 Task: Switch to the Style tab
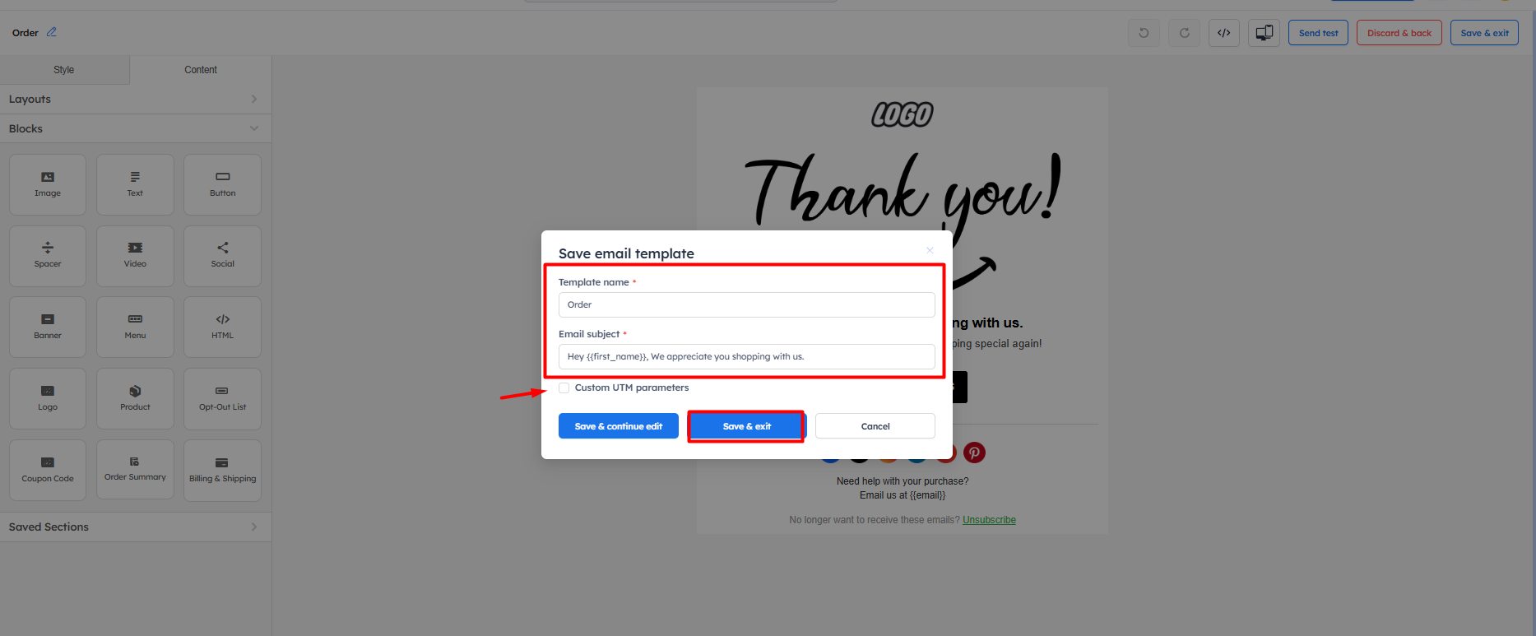pos(64,70)
